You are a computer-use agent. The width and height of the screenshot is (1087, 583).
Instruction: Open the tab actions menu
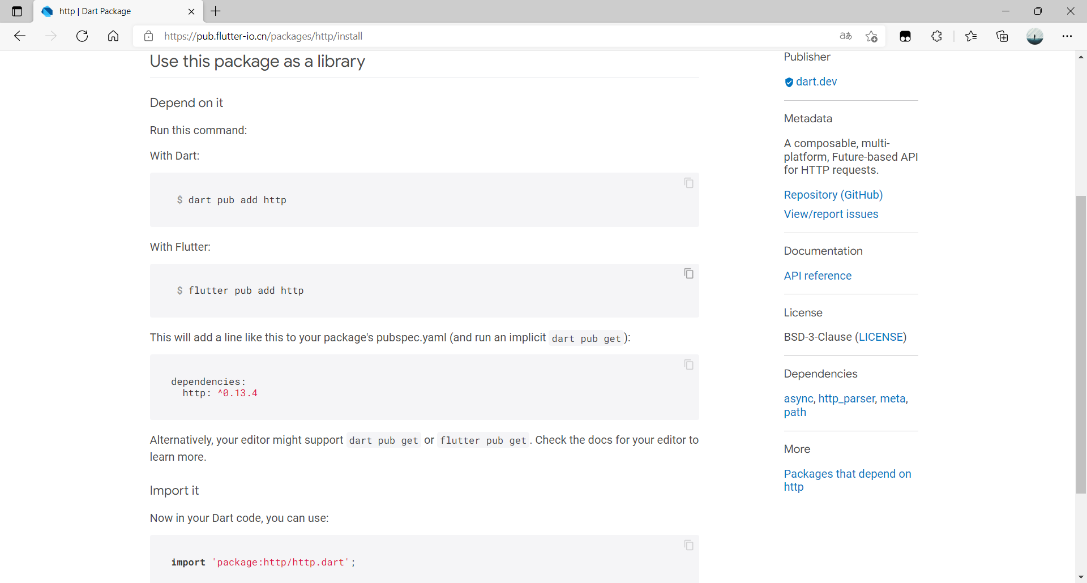[x=17, y=11]
